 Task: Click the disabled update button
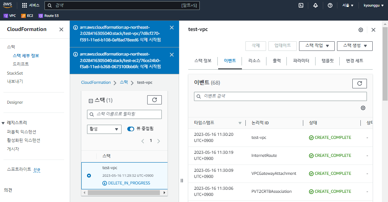pos(282,46)
